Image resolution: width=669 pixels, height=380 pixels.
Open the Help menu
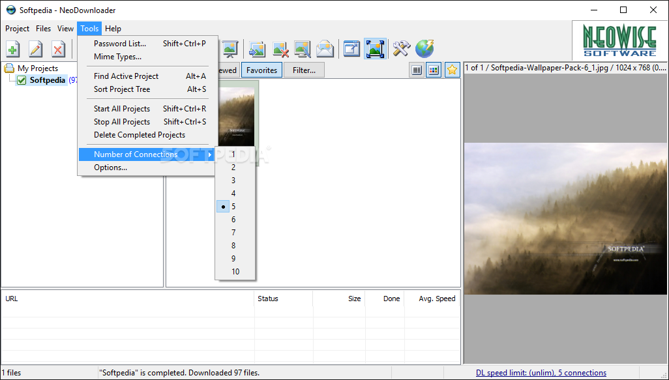pos(113,29)
